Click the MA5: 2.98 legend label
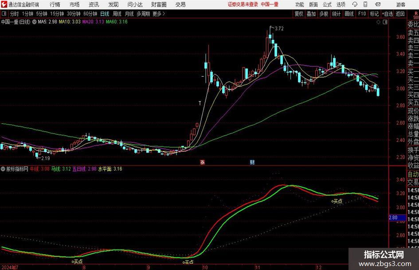The height and width of the screenshot is (270, 419). 47,22
